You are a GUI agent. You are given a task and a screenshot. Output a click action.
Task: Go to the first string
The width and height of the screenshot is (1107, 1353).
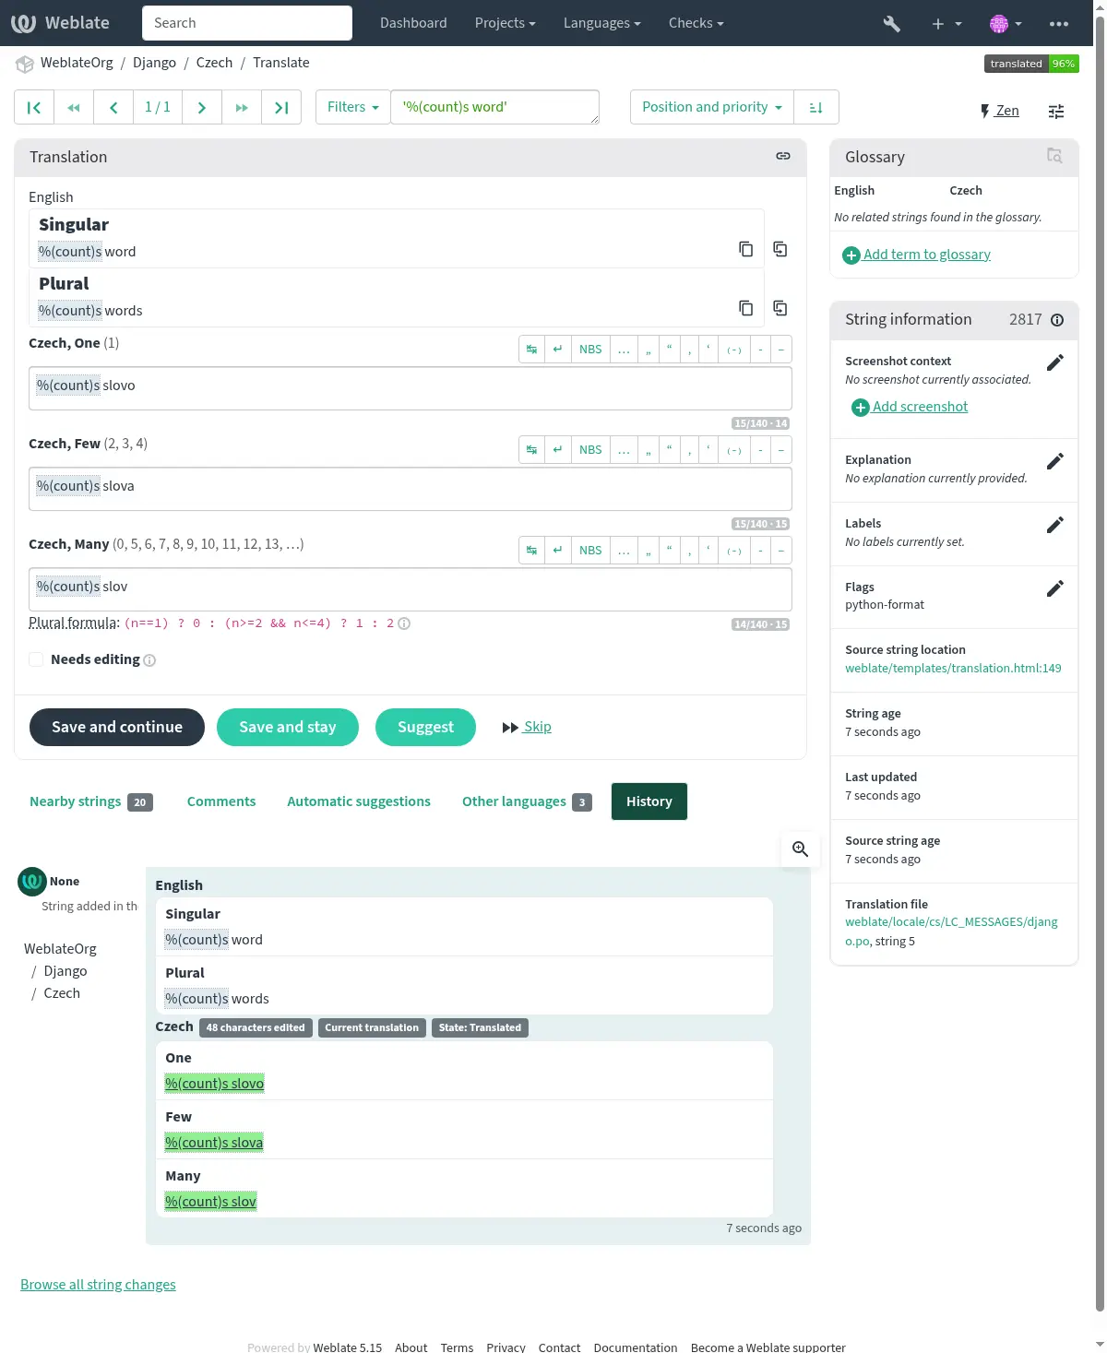tap(34, 107)
